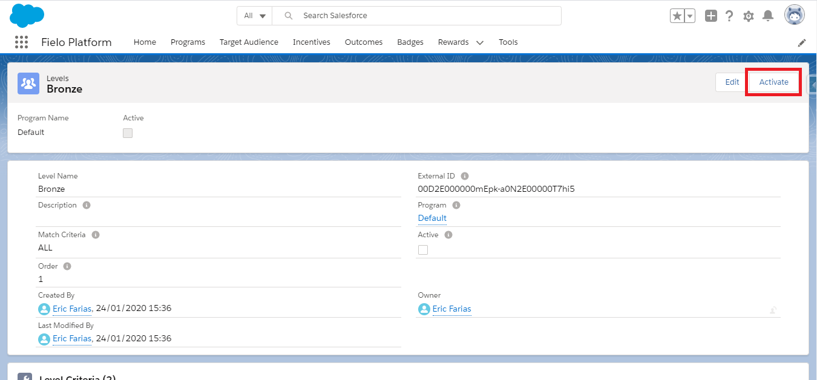Viewport: 817px width, 380px height.
Task: Open the Notifications bell icon
Action: pos(767,16)
